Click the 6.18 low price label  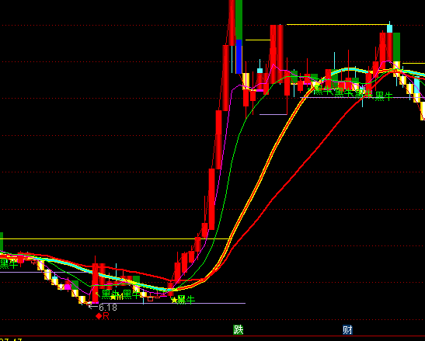tap(108, 308)
